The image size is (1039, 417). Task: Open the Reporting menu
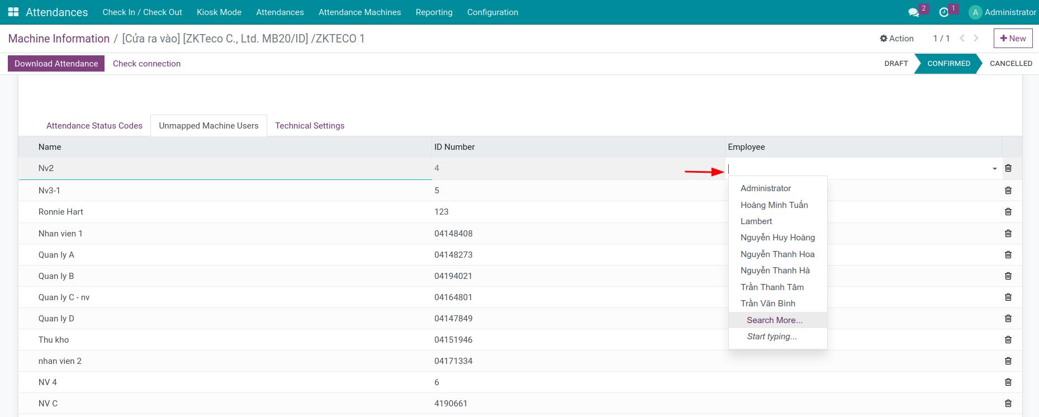click(434, 12)
